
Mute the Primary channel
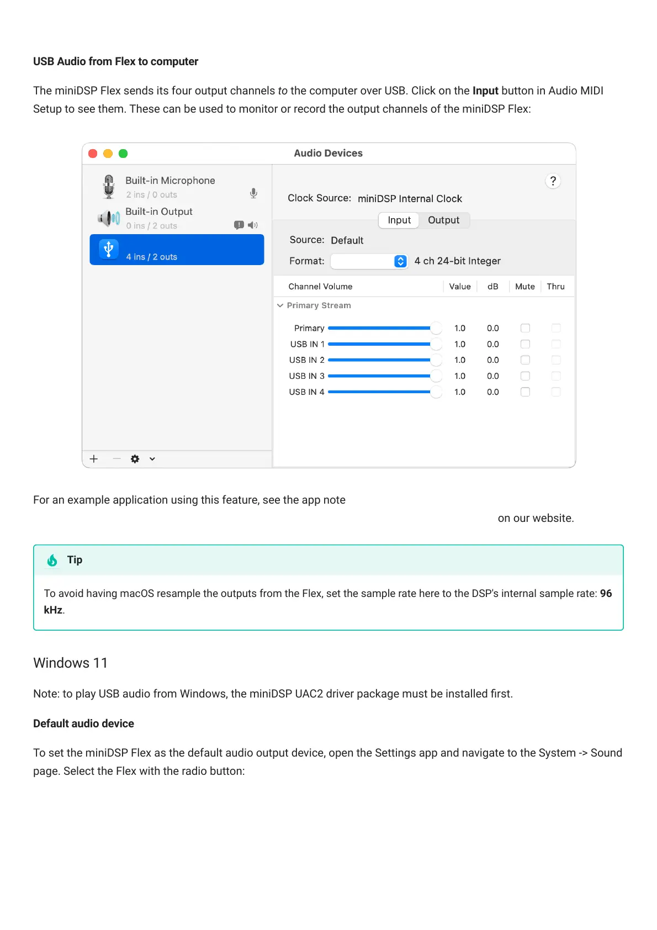pos(526,328)
